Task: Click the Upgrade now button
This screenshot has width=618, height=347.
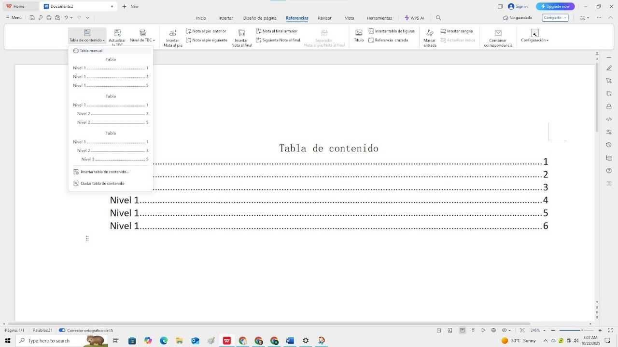Action: click(555, 6)
